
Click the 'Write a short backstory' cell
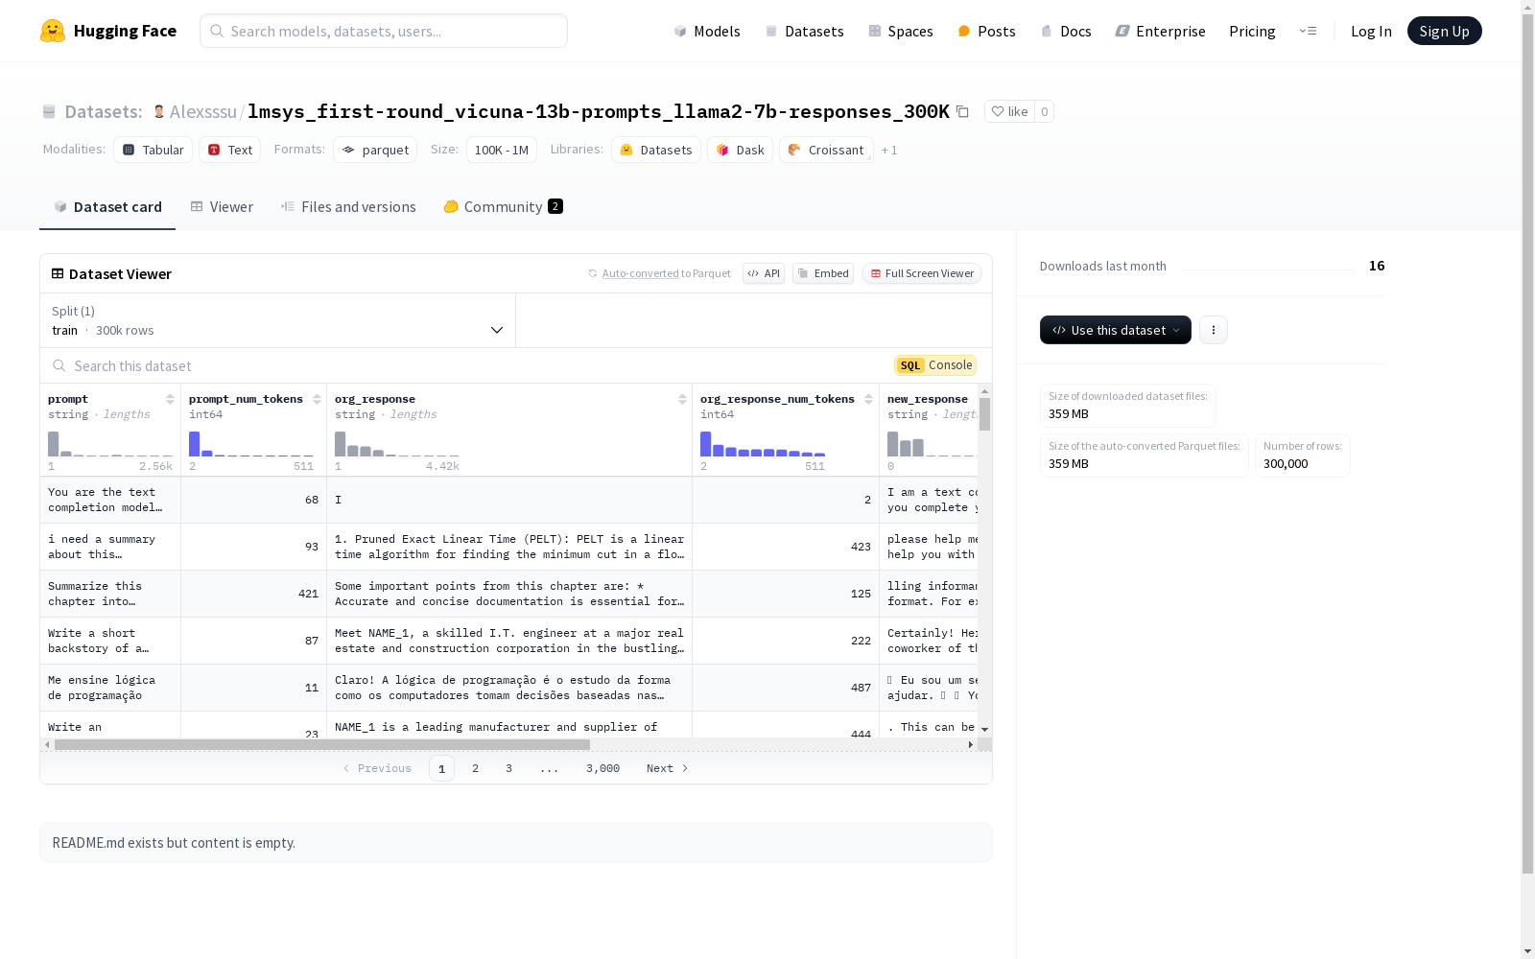pyautogui.click(x=110, y=641)
